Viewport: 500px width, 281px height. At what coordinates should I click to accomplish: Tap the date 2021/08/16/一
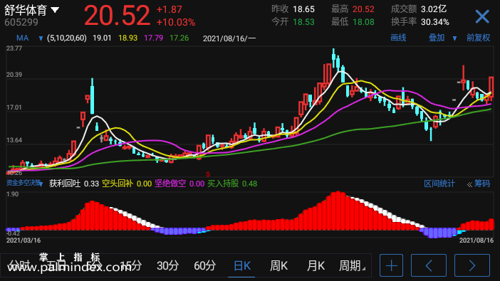[229, 38]
